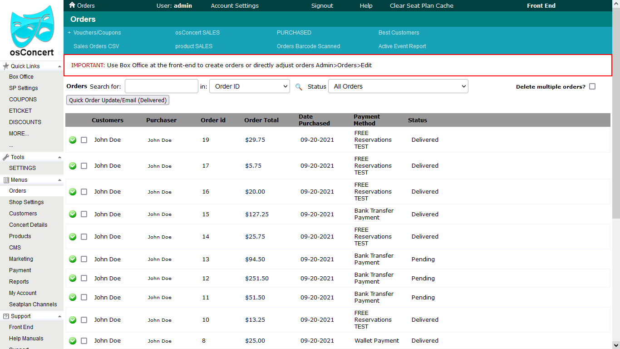
Task: Collapse the Menus sidebar section
Action: (x=59, y=180)
